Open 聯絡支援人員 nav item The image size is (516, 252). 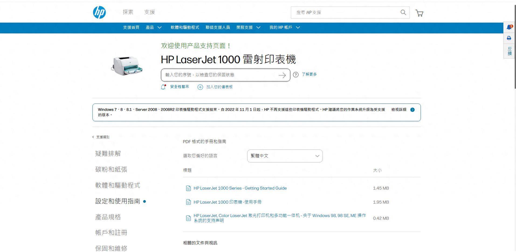point(218,27)
